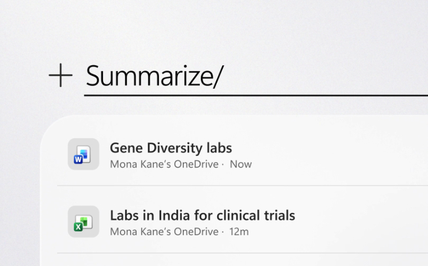Click the word "labs" in the first file title
The width and height of the screenshot is (428, 266).
pos(219,148)
